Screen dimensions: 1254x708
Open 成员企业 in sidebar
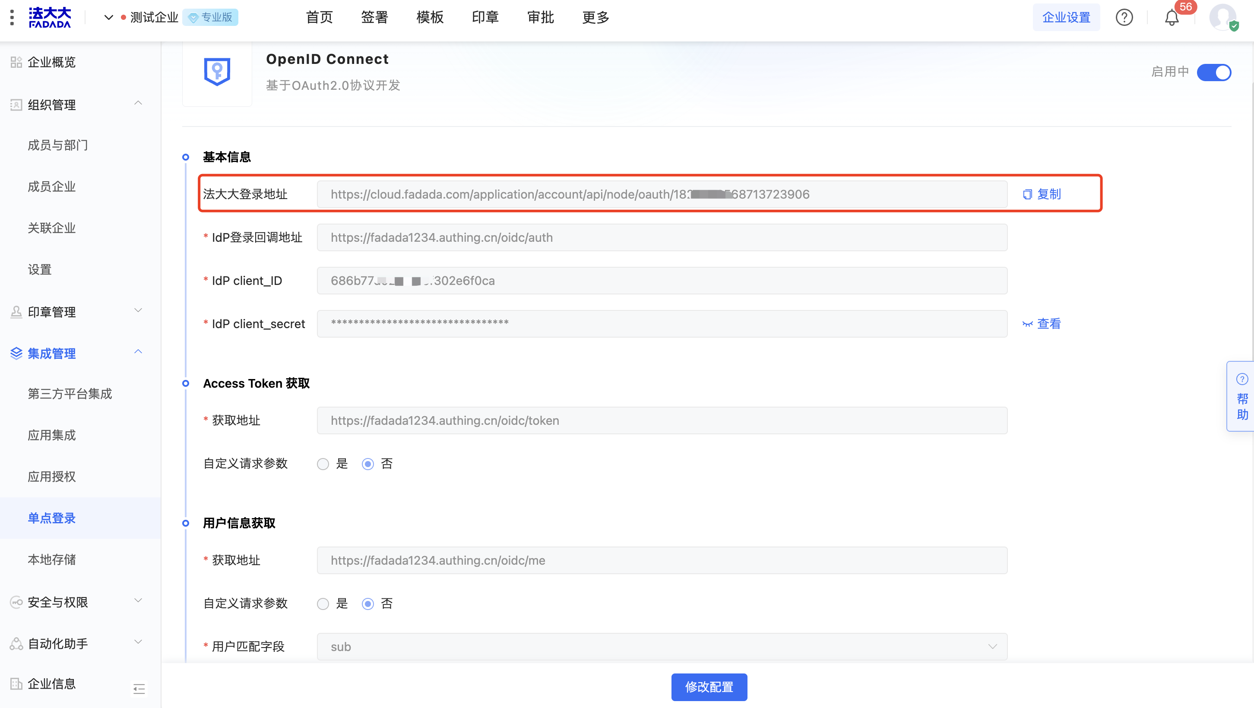(x=51, y=186)
